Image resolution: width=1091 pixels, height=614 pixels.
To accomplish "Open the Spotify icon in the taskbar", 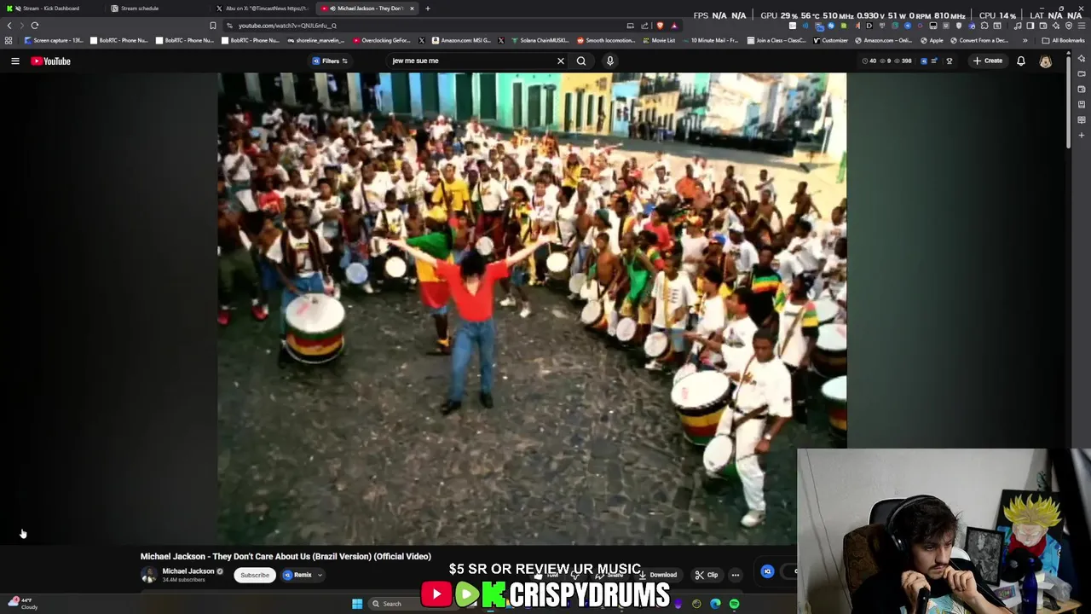I will [734, 604].
